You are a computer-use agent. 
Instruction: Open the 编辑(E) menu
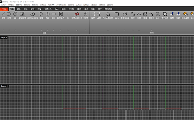pos(11,5)
